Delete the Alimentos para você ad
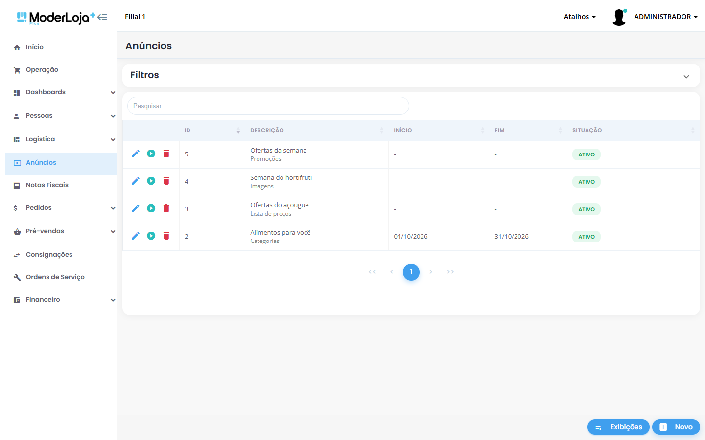This screenshot has width=705, height=440. coord(166,236)
